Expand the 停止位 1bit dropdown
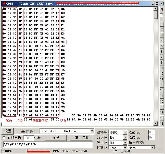This screenshot has width=165, height=154. tap(125, 143)
